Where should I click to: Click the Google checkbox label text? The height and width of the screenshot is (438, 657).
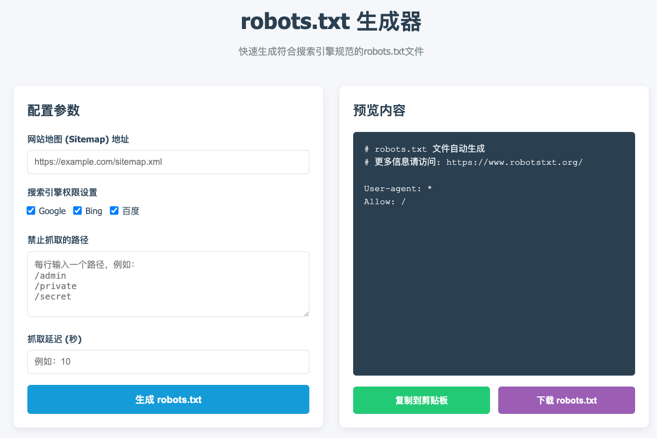pos(52,211)
